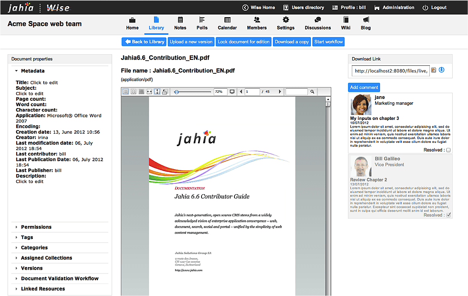Click the search magnifier in PDF toolbar

click(x=312, y=92)
